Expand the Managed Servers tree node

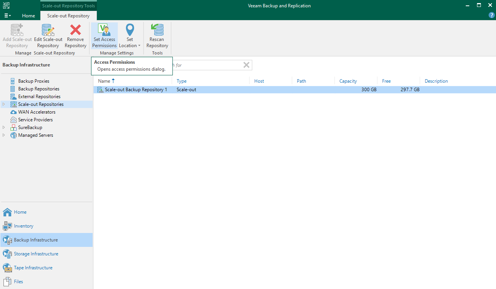pyautogui.click(x=4, y=135)
